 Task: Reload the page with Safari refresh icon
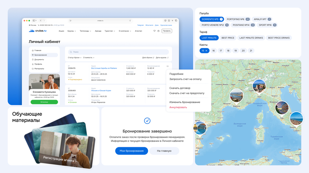click(130, 21)
